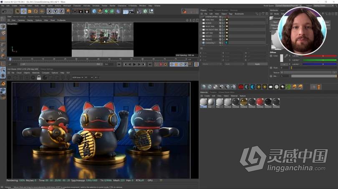338x189 pixels.
Task: Toggle X axis lock
Action: [50, 11]
